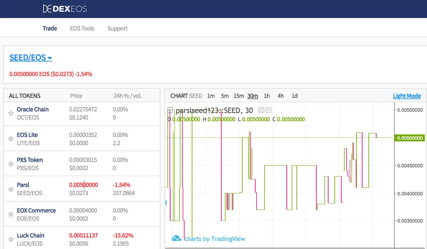Image resolution: width=427 pixels, height=249 pixels.
Task: Star the Parsl SEED/EOS token
Action: (11, 189)
